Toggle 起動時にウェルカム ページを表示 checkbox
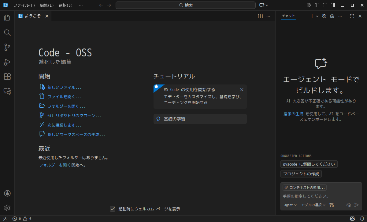The image size is (367, 222). (113, 209)
